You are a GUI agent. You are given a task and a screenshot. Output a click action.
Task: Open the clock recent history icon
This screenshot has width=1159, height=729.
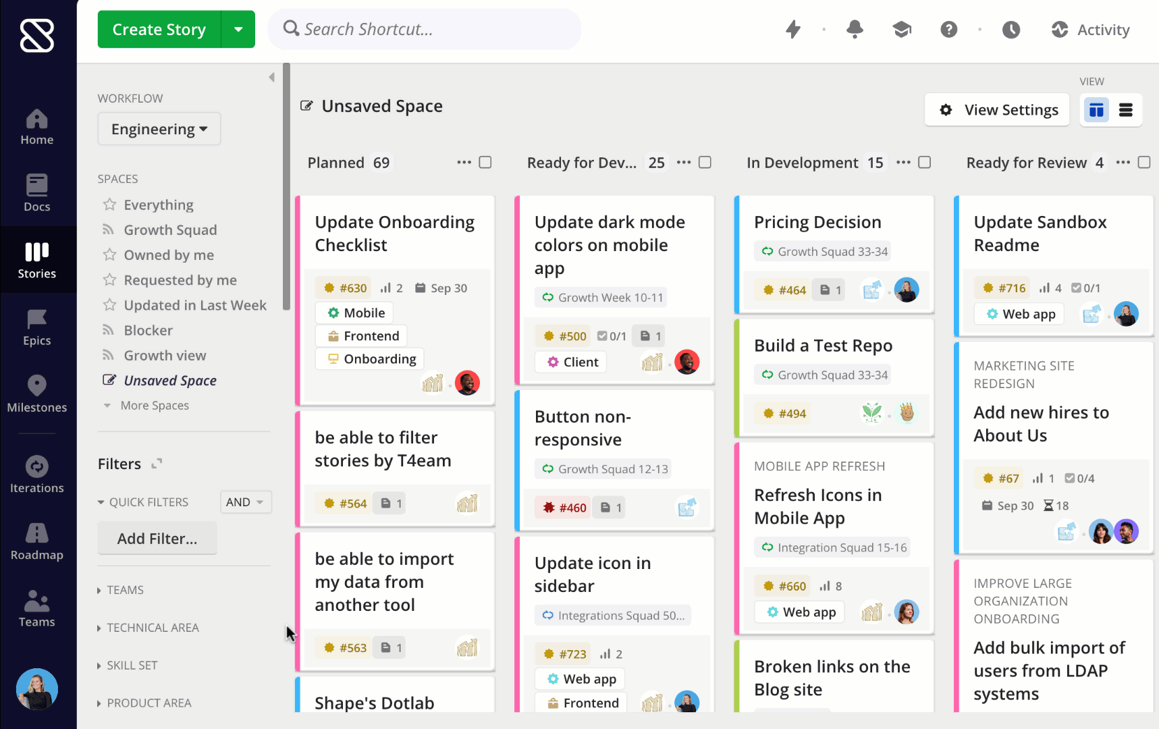click(x=1010, y=30)
